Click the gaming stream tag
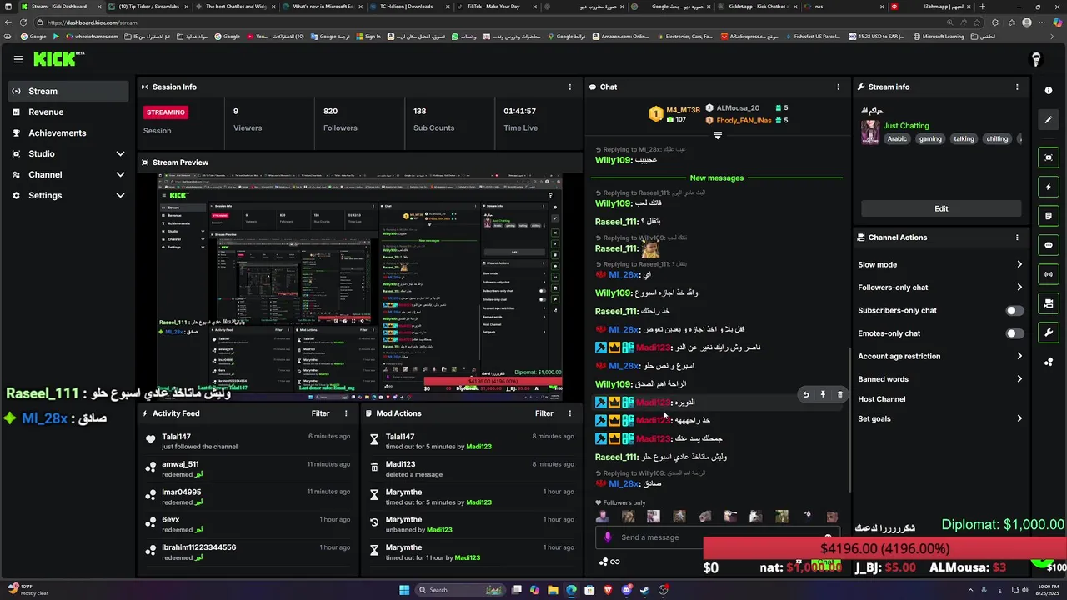 [x=930, y=139]
